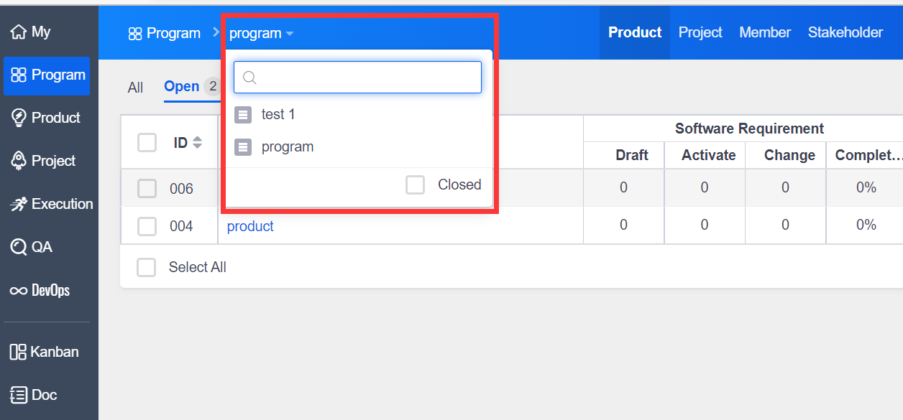
Task: Show the All programs filter
Action: pos(135,88)
